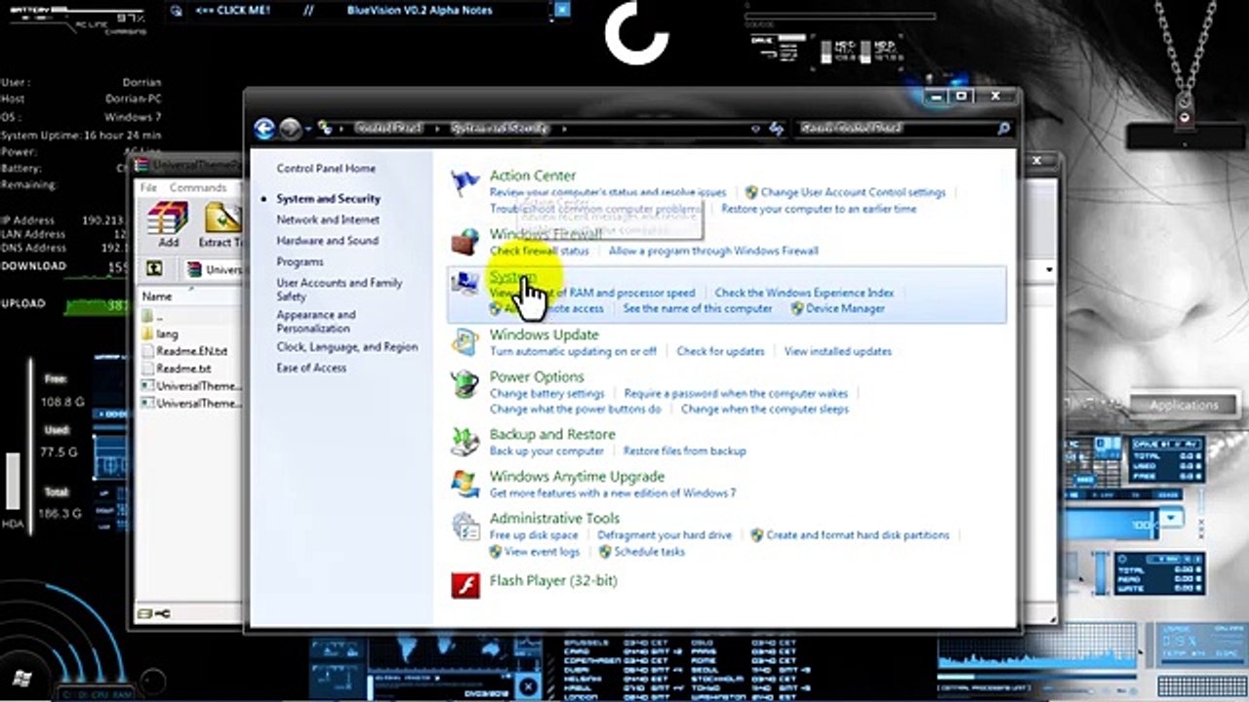Click the Administrative Tools icon
Viewport: 1249px width, 702px height.
tap(465, 526)
